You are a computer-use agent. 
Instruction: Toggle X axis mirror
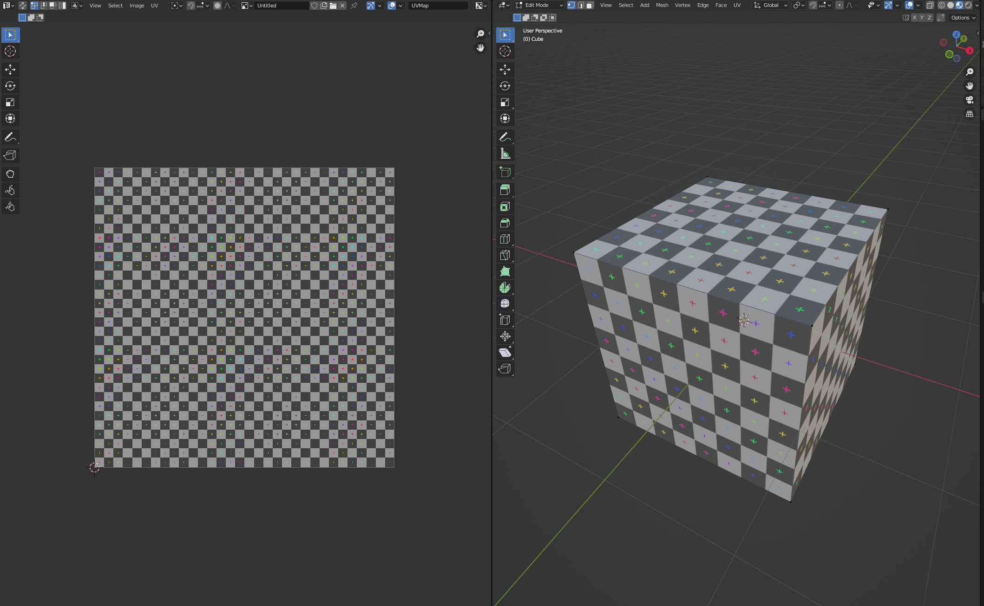tap(914, 18)
